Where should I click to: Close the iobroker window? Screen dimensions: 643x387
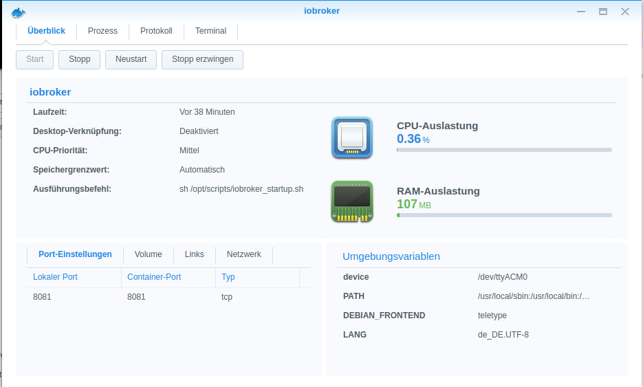pos(625,12)
